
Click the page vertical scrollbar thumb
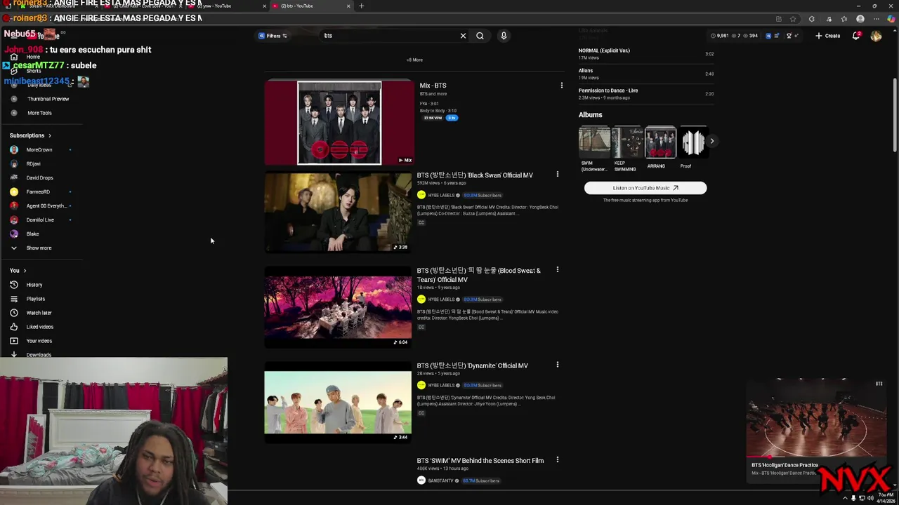point(895,114)
